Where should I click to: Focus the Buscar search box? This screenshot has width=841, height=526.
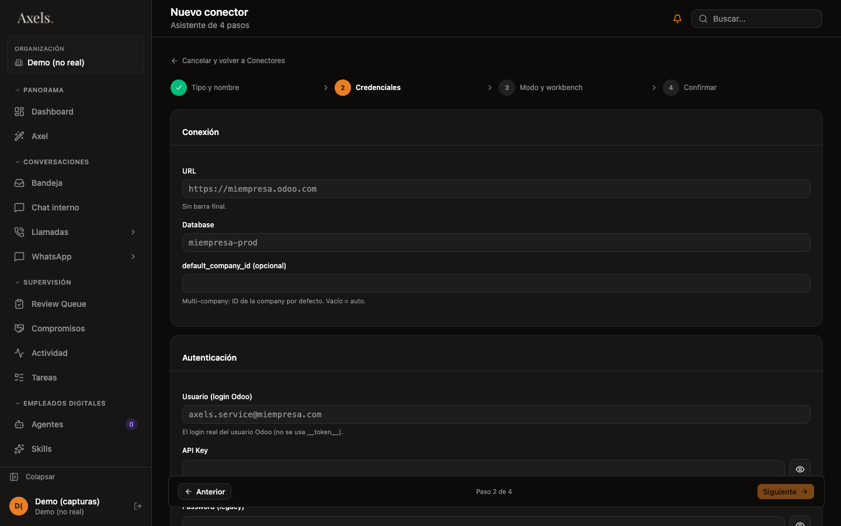tap(757, 19)
